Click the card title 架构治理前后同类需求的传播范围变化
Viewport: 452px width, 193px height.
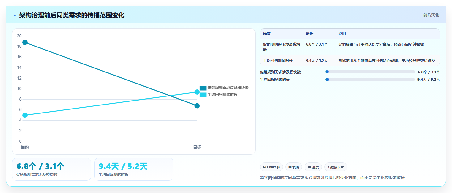click(x=72, y=15)
